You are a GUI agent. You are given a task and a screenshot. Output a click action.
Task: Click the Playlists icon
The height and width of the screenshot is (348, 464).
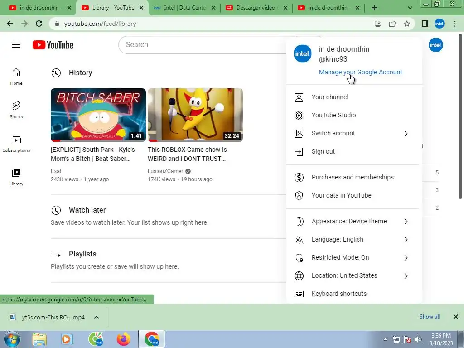56,254
